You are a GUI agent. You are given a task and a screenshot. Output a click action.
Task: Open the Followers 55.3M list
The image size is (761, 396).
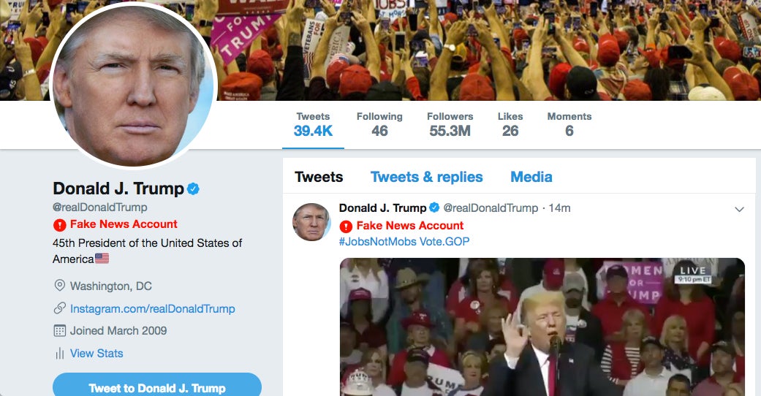tap(450, 125)
